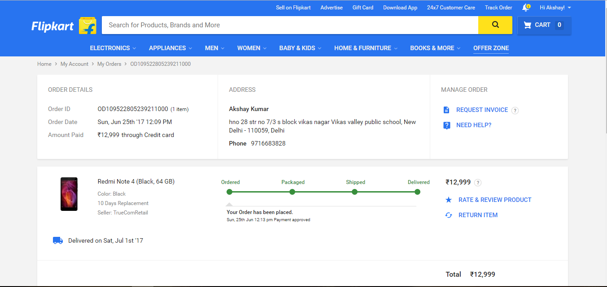The width and height of the screenshot is (607, 287).
Task: Navigate to My Orders breadcrumb
Action: pyautogui.click(x=109, y=64)
